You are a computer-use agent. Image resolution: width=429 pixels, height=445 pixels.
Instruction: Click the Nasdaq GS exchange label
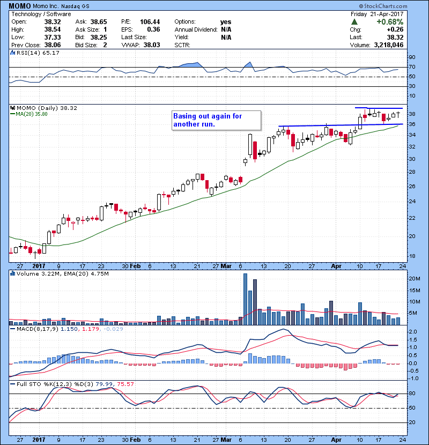coord(75,6)
